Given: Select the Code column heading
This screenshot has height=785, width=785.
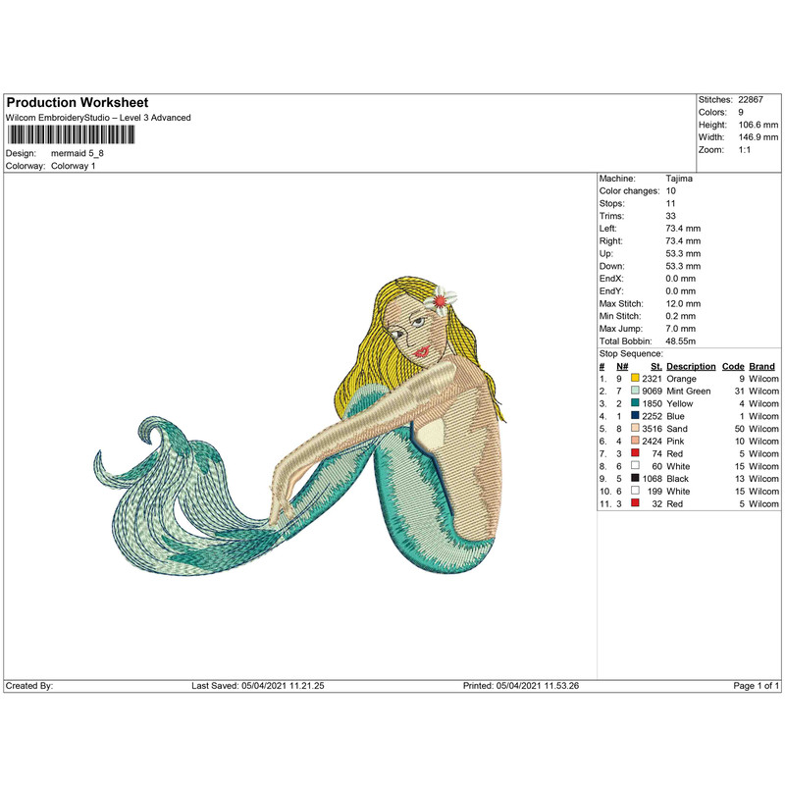Looking at the screenshot, I should click(733, 366).
